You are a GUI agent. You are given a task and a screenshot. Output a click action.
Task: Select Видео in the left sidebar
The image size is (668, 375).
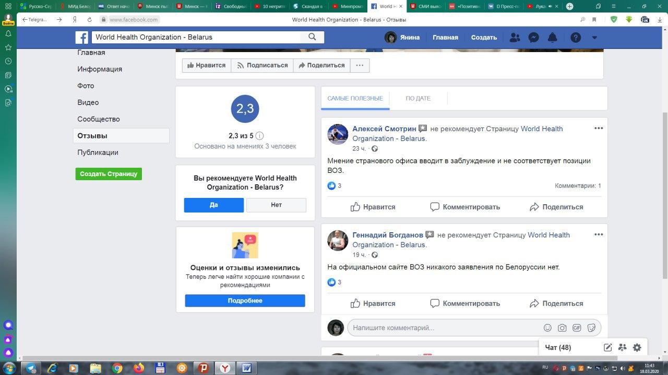pos(88,103)
